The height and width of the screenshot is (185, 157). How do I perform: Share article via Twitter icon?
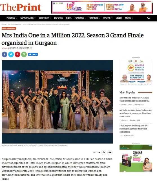[11, 54]
